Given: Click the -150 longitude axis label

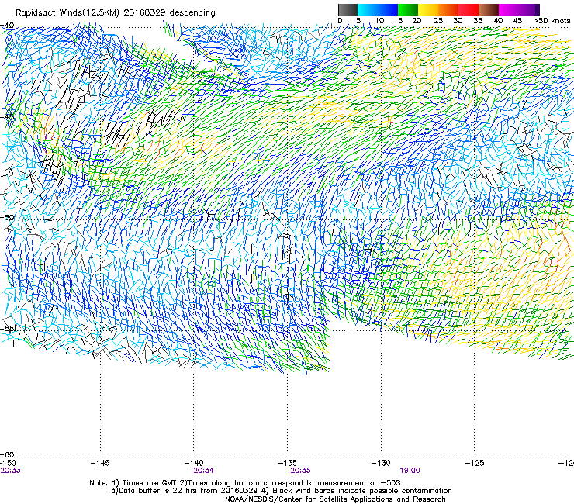Looking at the screenshot, I should (8, 463).
